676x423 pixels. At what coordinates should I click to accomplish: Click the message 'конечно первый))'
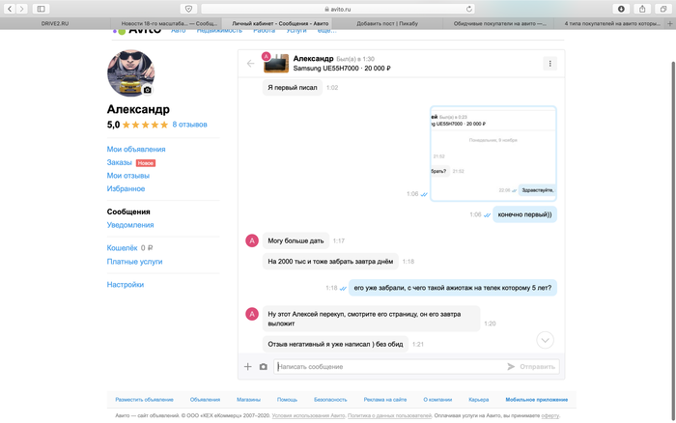click(x=524, y=214)
